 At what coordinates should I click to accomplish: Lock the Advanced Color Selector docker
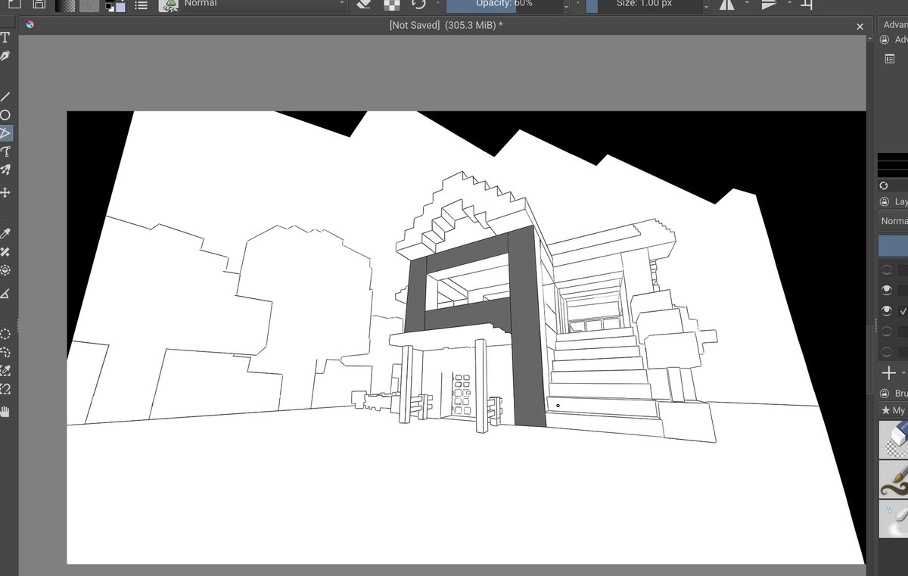885,39
